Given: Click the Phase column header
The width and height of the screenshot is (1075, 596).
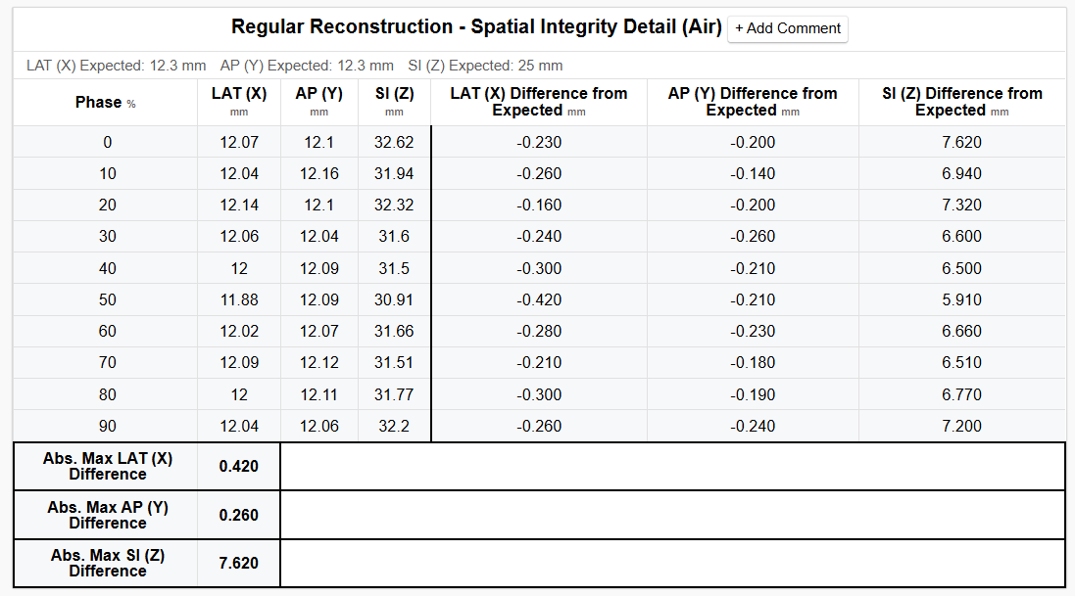Looking at the screenshot, I should 105,102.
